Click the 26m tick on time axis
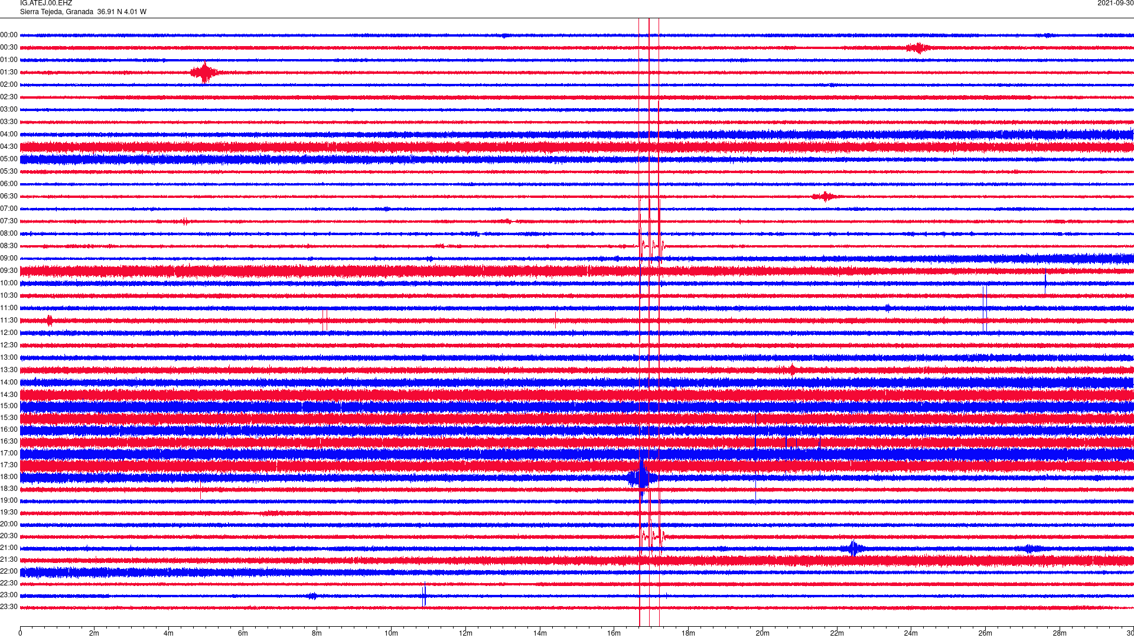This screenshot has width=1134, height=638. click(985, 633)
